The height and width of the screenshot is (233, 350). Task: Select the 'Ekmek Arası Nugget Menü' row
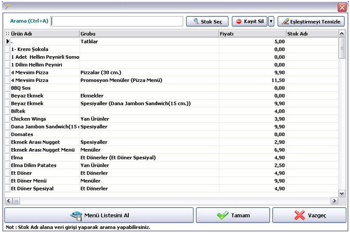click(x=172, y=150)
